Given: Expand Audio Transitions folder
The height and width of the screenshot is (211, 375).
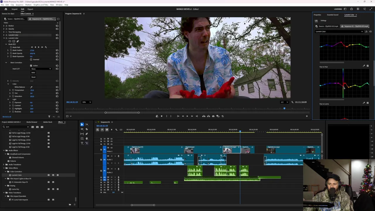Looking at the screenshot, I should click(4, 164).
